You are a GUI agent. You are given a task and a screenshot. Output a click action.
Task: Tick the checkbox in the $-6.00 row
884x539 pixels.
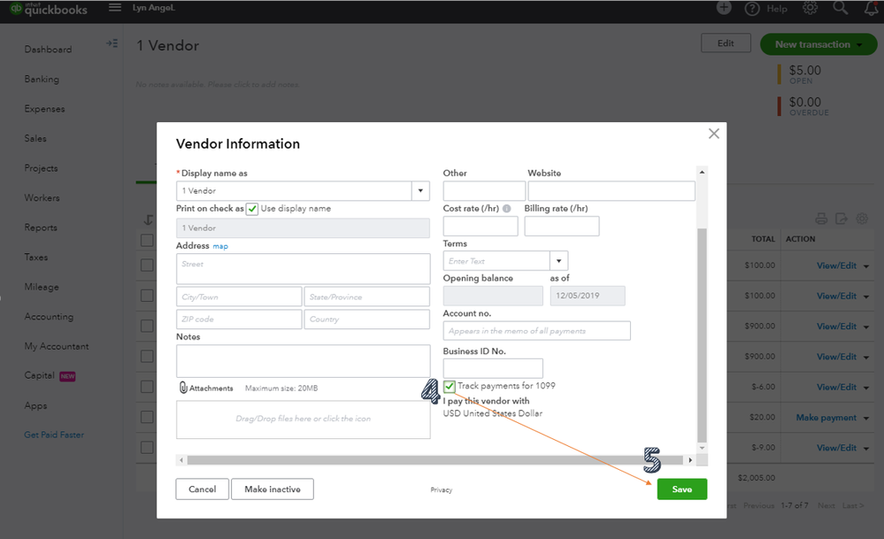[x=147, y=387]
